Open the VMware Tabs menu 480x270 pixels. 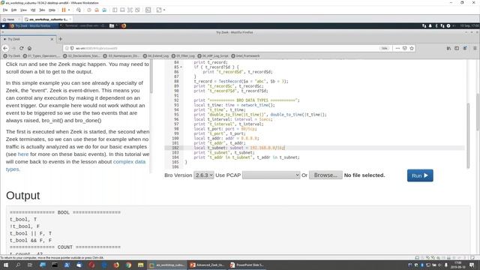tap(42, 10)
